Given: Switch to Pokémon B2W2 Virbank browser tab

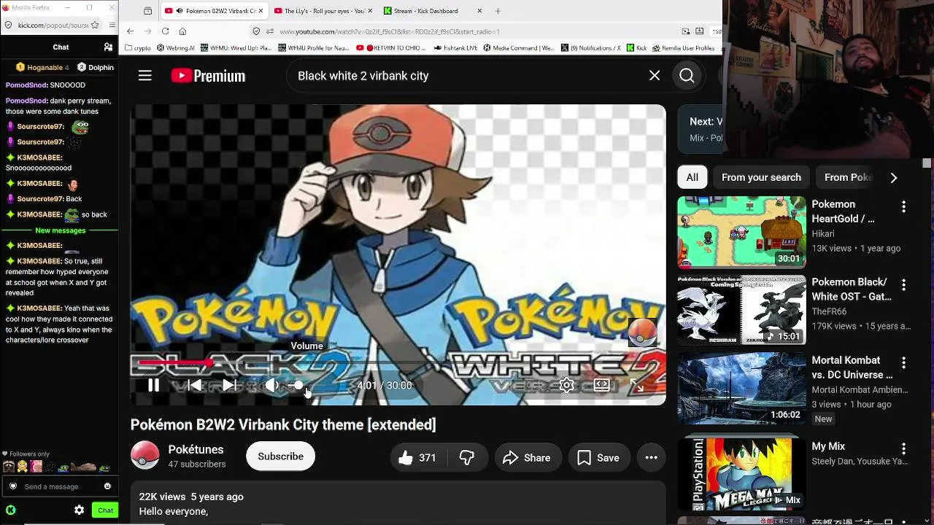Looking at the screenshot, I should [215, 11].
